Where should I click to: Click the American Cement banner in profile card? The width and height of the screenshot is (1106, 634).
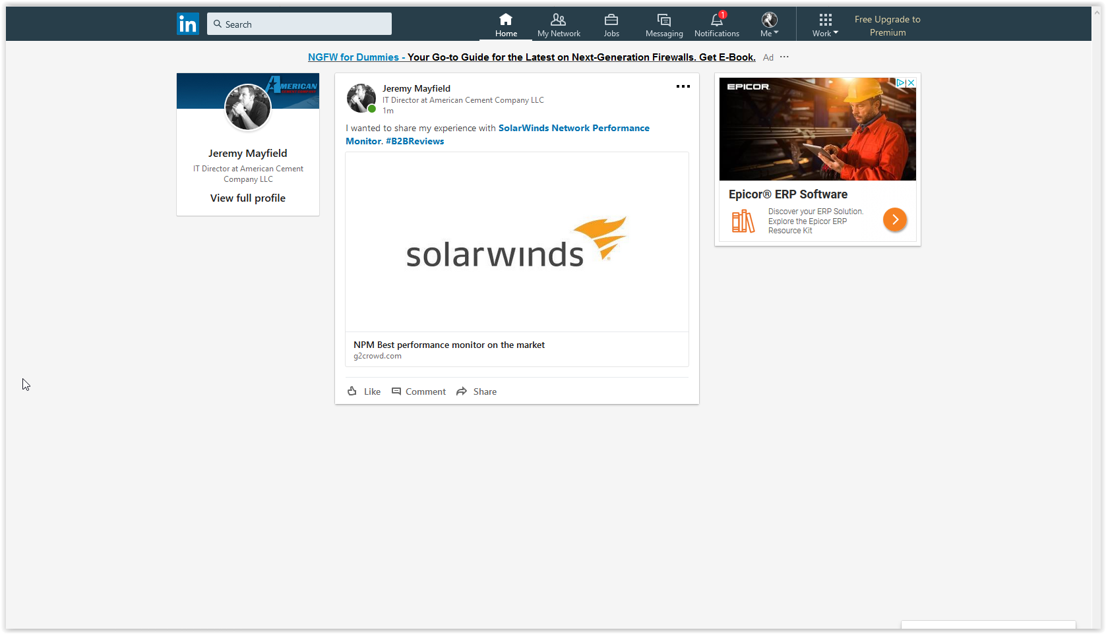coord(248,91)
